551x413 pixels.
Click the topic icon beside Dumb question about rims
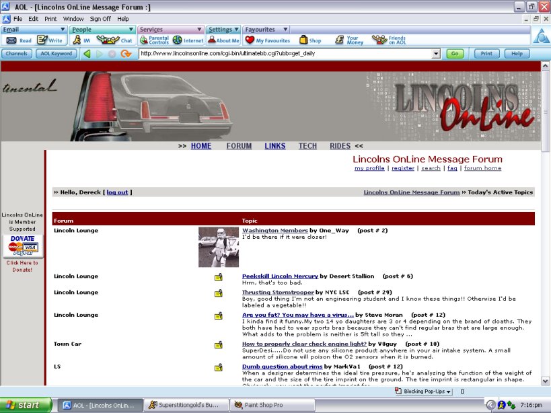(219, 367)
